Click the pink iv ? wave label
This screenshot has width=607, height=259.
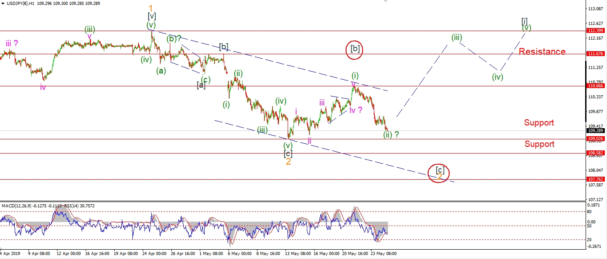(x=355, y=110)
